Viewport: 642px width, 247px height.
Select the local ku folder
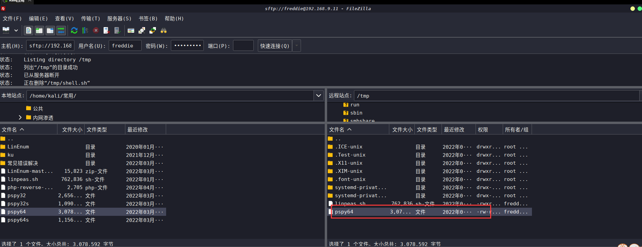[83, 155]
